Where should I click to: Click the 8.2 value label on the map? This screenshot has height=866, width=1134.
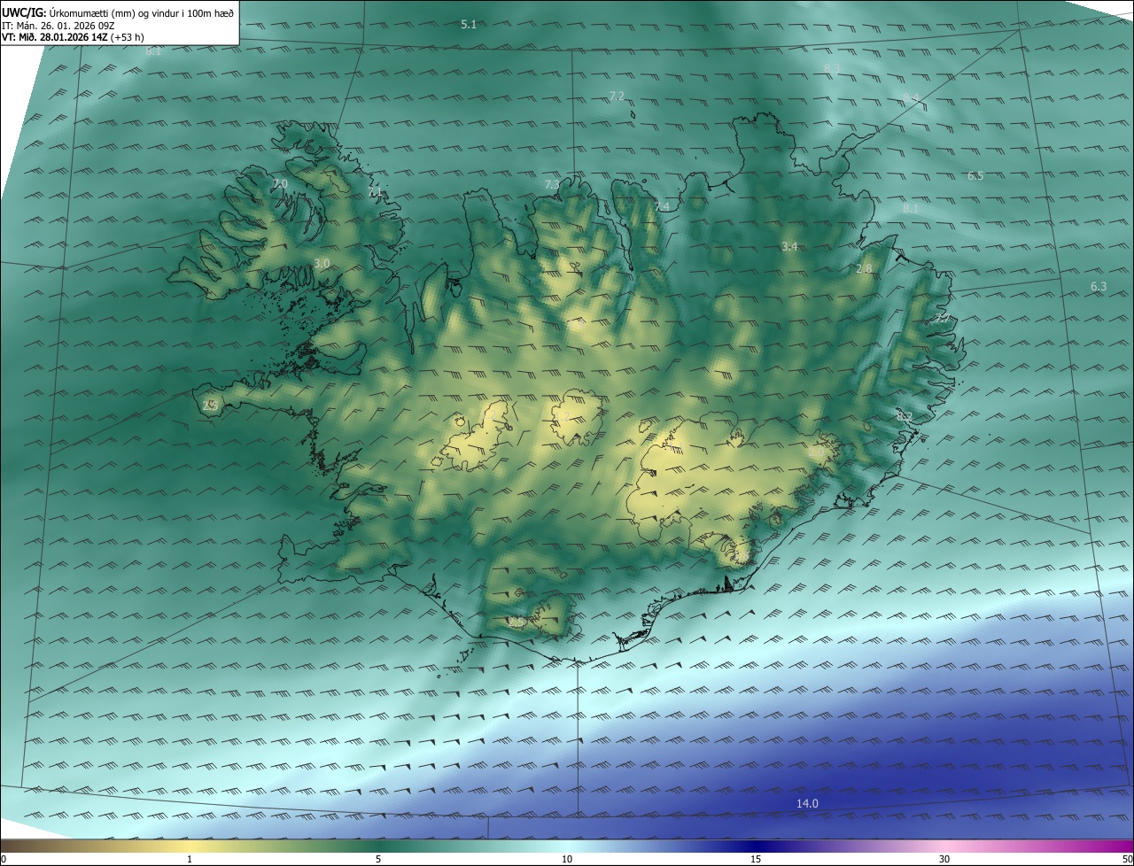tap(904, 416)
